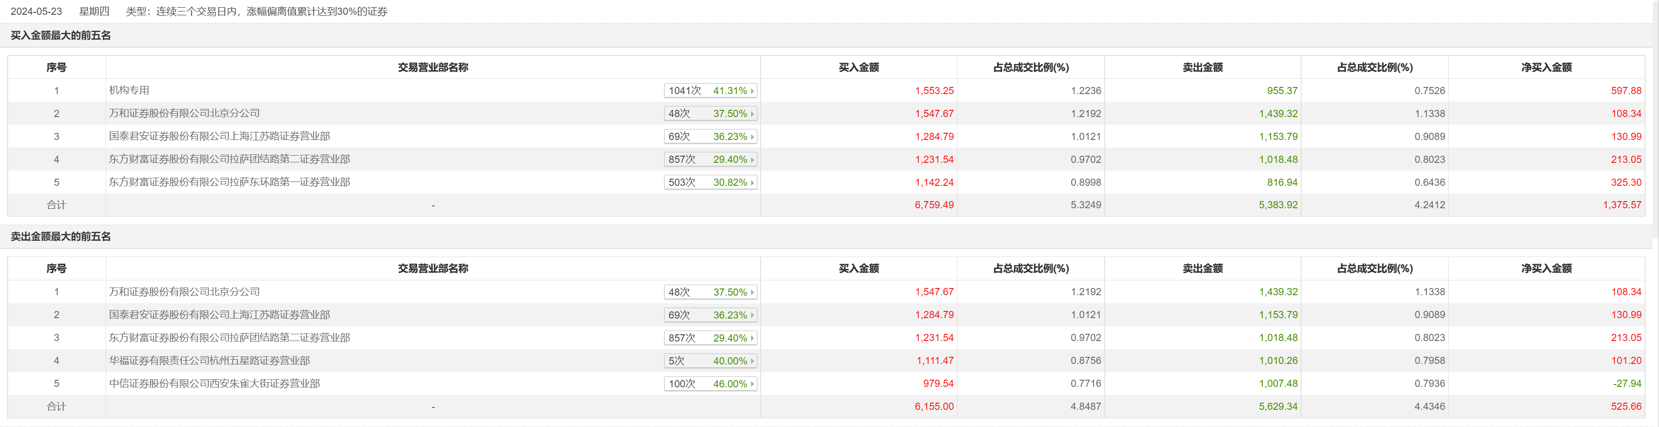Click 买入金额 column header in top-buy table

coord(859,68)
